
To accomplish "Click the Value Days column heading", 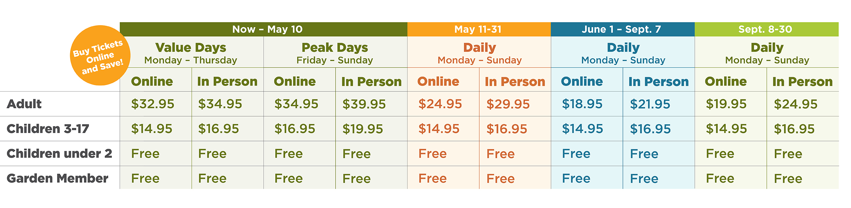I will (x=191, y=48).
